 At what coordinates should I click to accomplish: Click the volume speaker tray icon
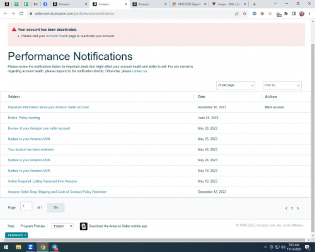tap(283, 247)
